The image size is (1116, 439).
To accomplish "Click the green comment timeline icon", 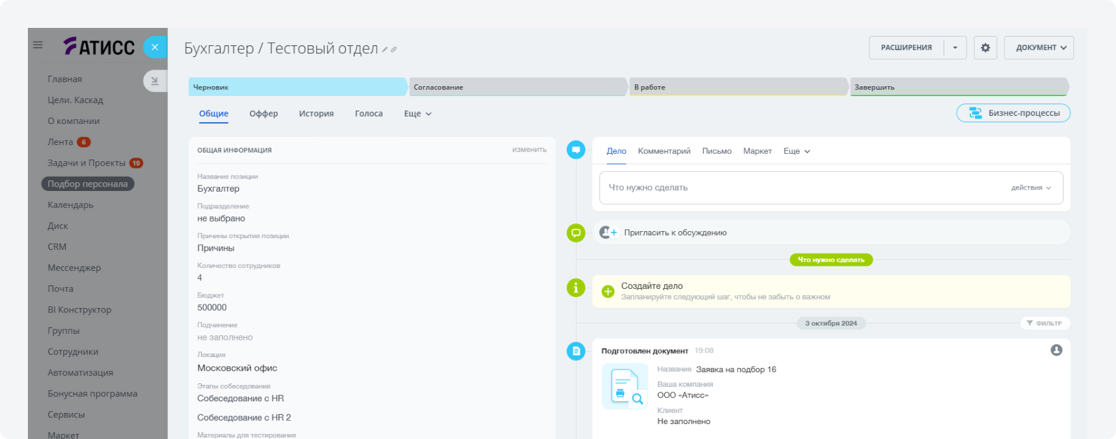I will tap(576, 233).
